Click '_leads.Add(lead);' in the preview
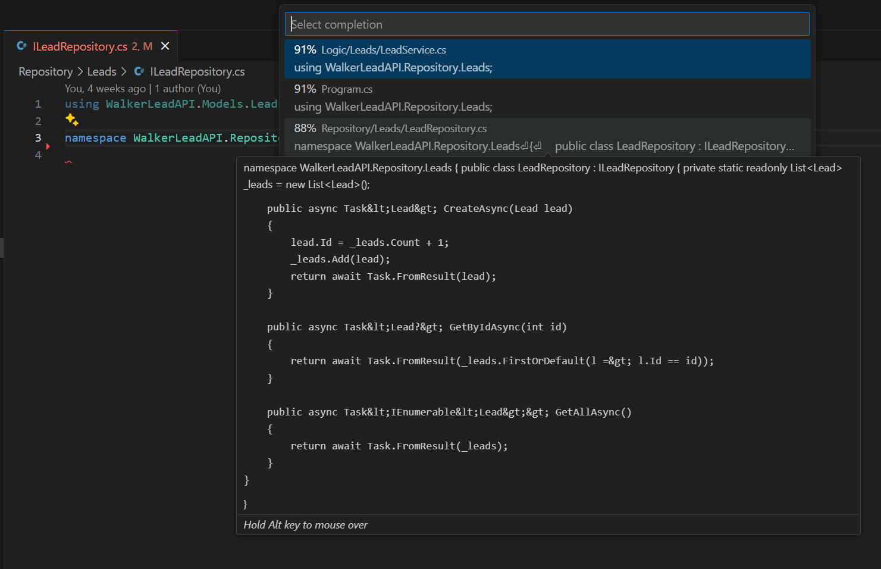The height and width of the screenshot is (569, 881). click(x=340, y=259)
